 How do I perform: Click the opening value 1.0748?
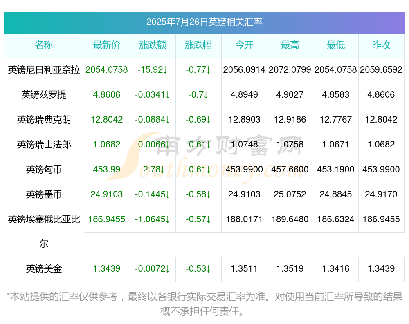pyautogui.click(x=244, y=144)
